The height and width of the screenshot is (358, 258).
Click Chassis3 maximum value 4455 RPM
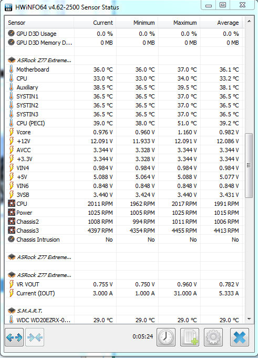(184, 231)
